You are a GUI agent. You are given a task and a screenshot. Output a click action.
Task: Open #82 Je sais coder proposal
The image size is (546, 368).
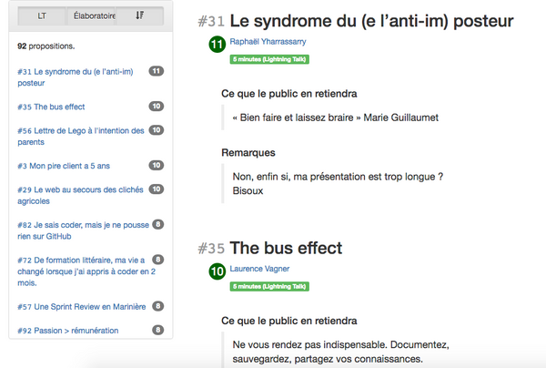tap(83, 230)
